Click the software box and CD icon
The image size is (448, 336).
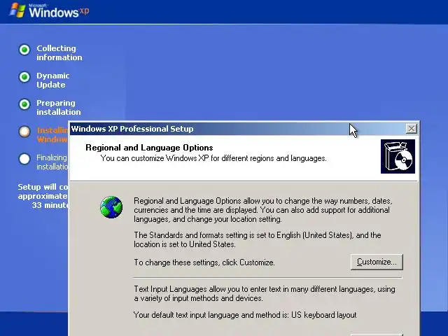point(398,156)
